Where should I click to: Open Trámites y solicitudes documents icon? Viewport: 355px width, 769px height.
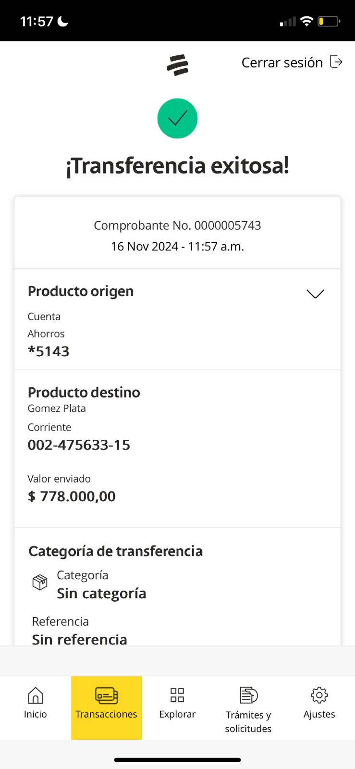(x=248, y=695)
